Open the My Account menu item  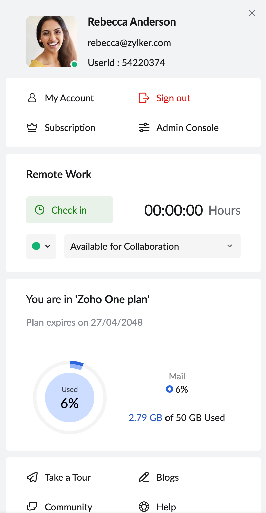click(x=69, y=98)
